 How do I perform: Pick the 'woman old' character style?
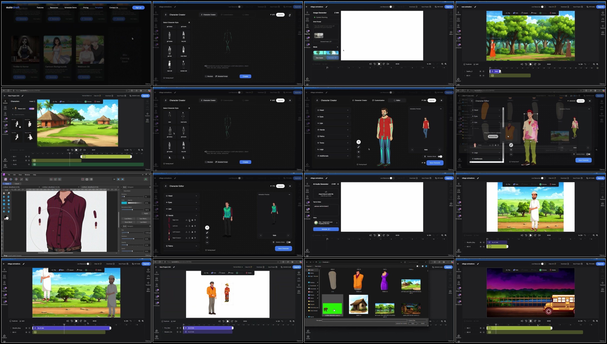click(183, 65)
